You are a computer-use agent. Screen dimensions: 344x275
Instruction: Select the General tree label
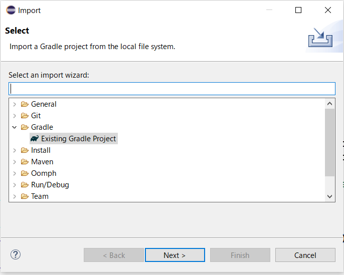(44, 104)
